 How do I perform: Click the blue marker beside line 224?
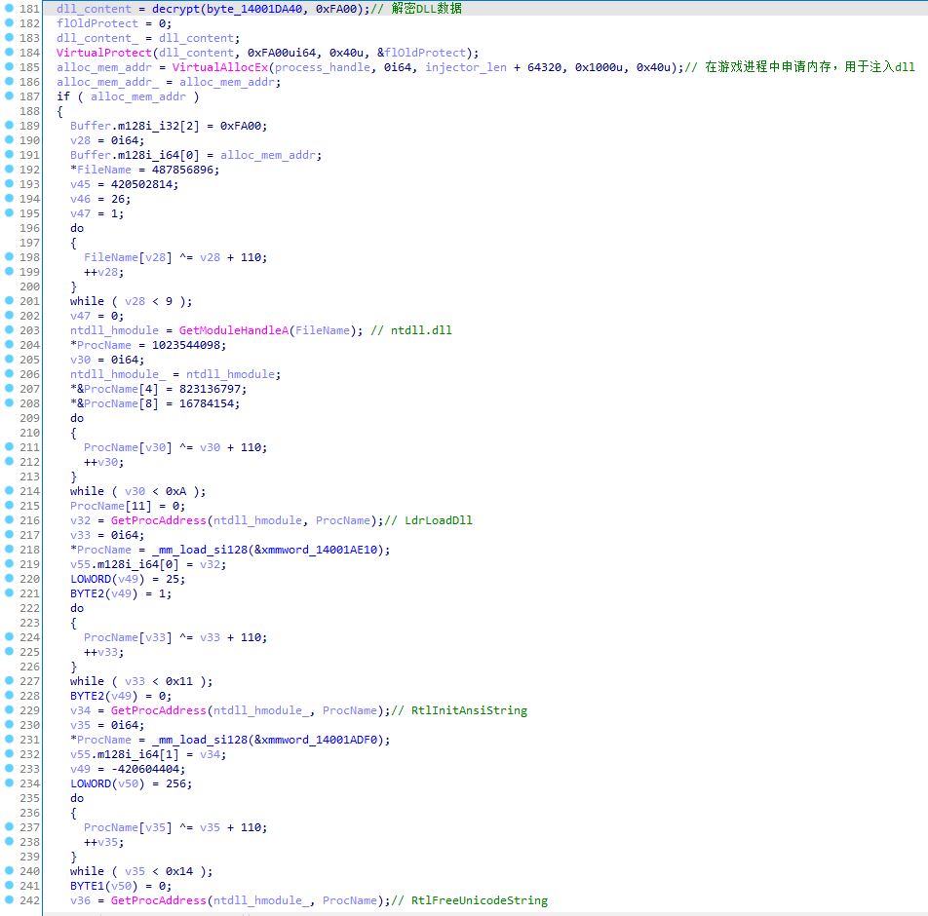coord(9,636)
